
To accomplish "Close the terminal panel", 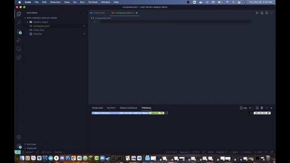I will coord(271,108).
